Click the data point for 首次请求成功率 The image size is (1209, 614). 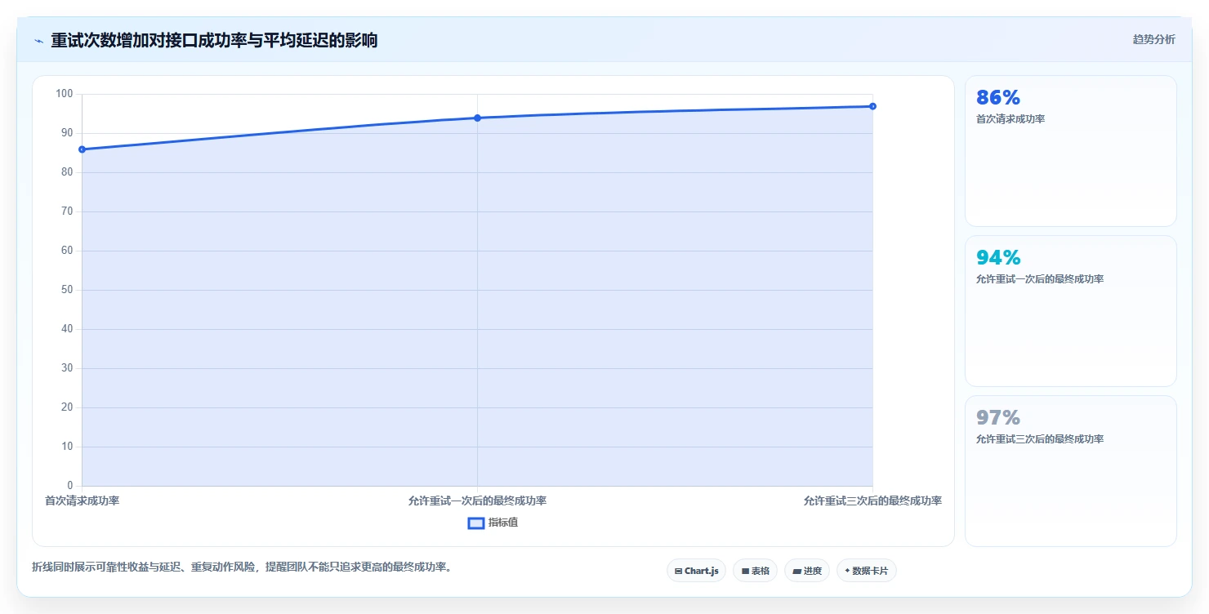[83, 149]
